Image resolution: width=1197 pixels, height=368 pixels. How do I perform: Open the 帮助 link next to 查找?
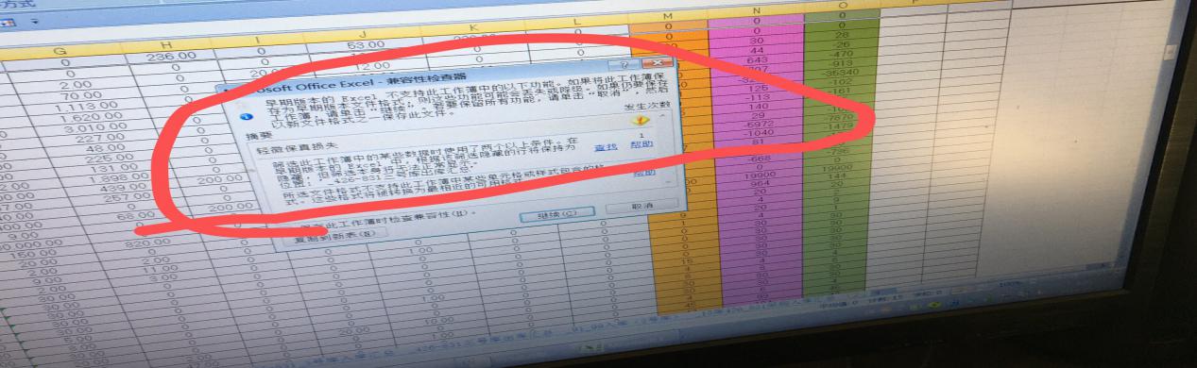[x=641, y=145]
